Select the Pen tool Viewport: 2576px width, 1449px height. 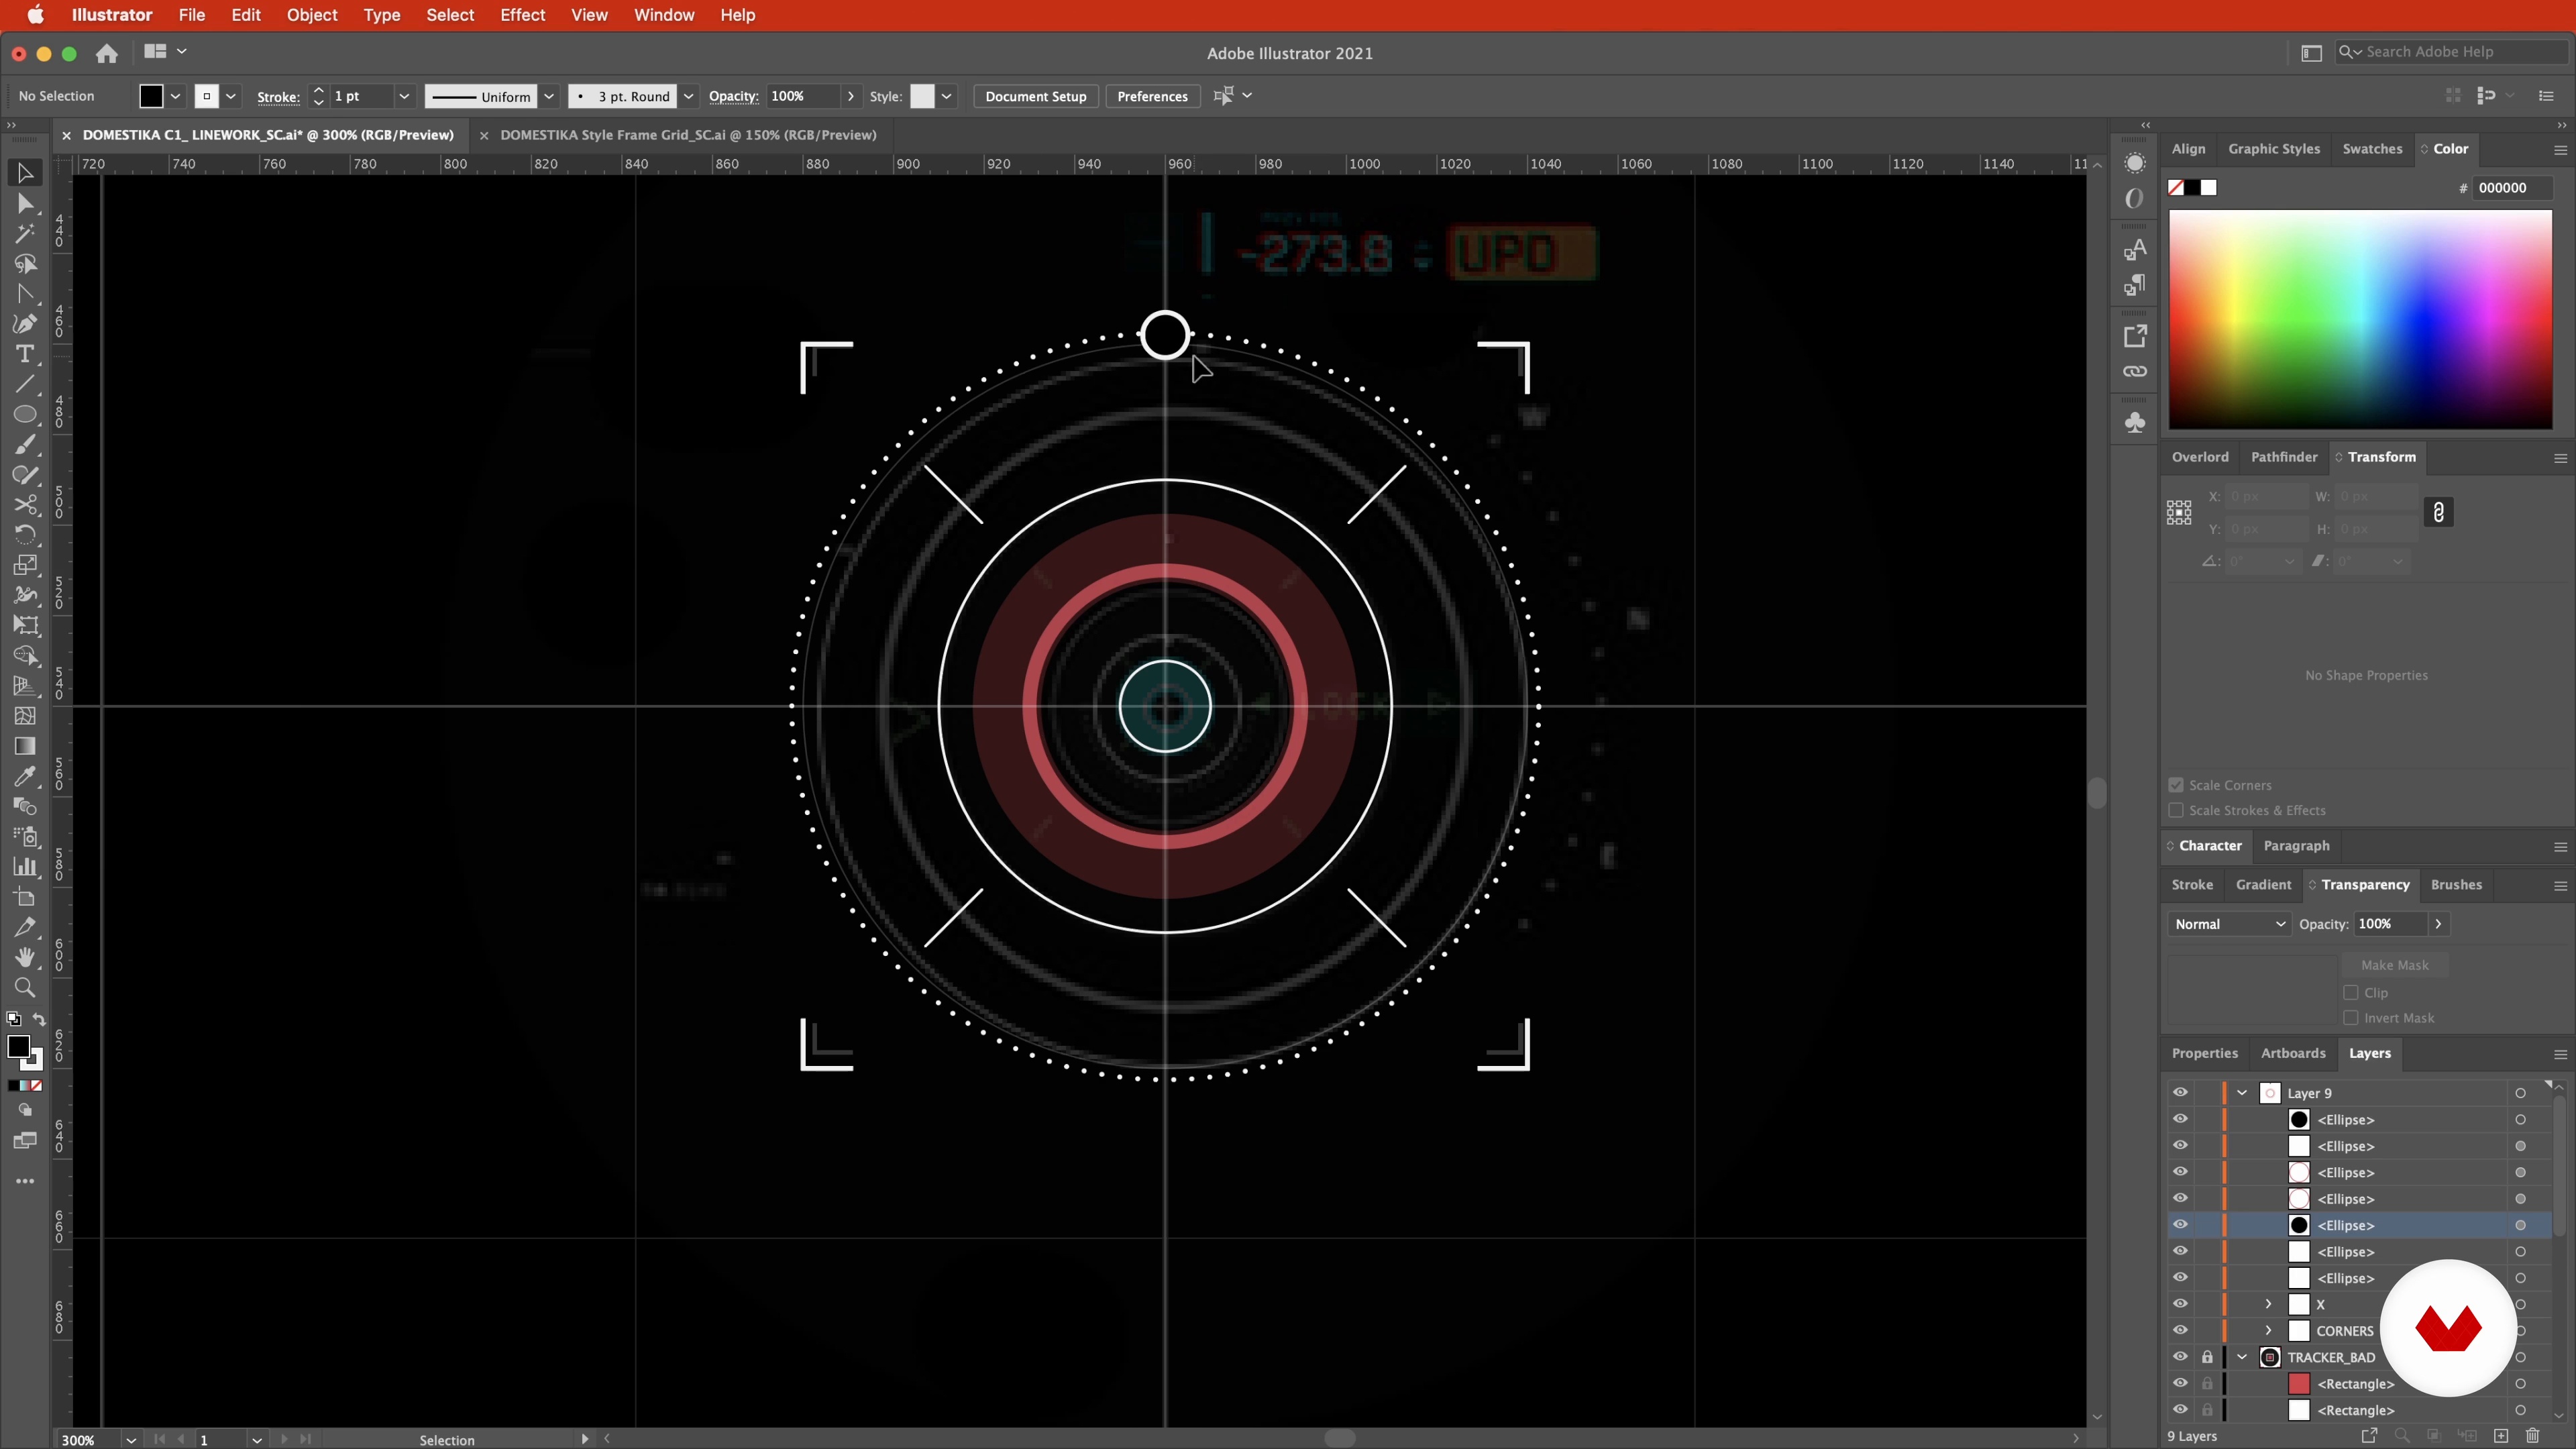pos(25,324)
